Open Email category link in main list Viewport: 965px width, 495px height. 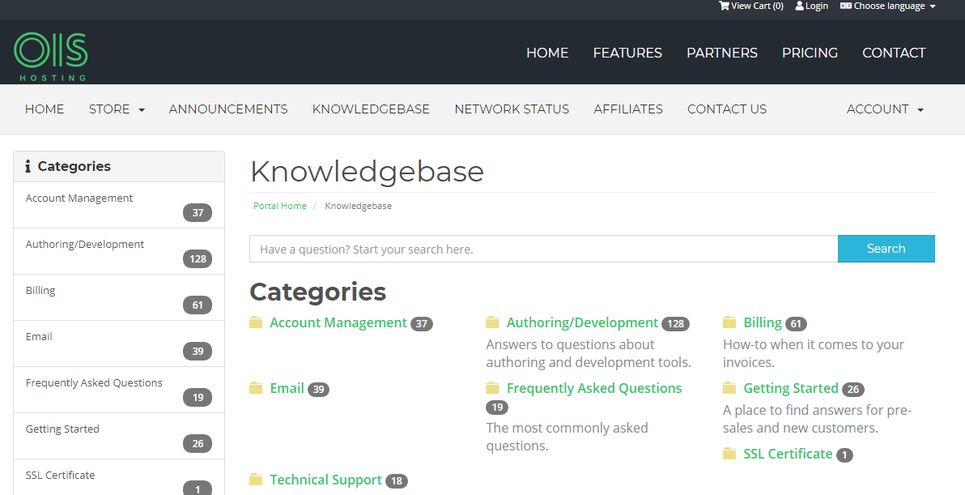287,389
